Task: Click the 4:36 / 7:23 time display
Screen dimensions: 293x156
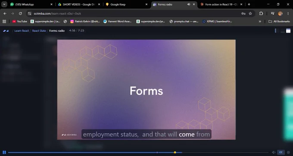Action: click(x=77, y=31)
